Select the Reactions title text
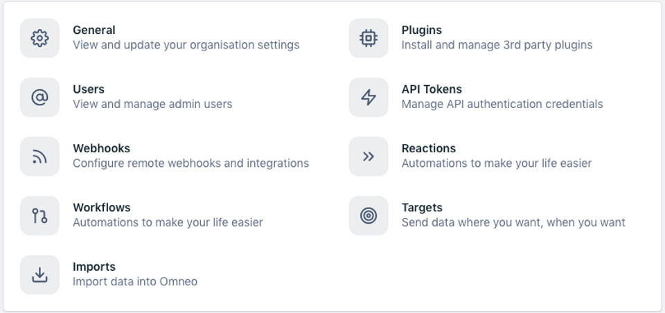The height and width of the screenshot is (313, 665). click(429, 148)
